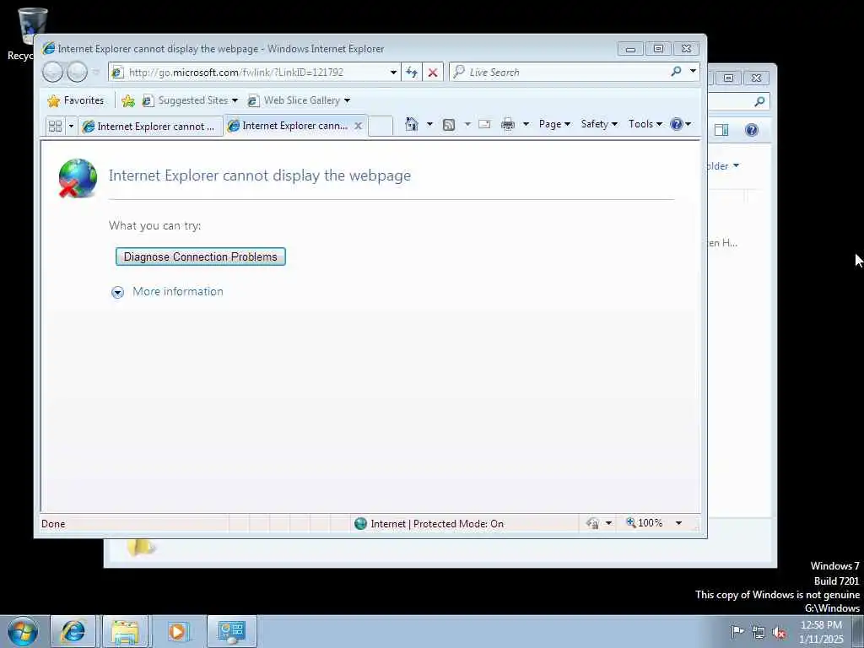864x648 pixels.
Task: Launch Windows Media Player from taskbar
Action: pyautogui.click(x=178, y=631)
